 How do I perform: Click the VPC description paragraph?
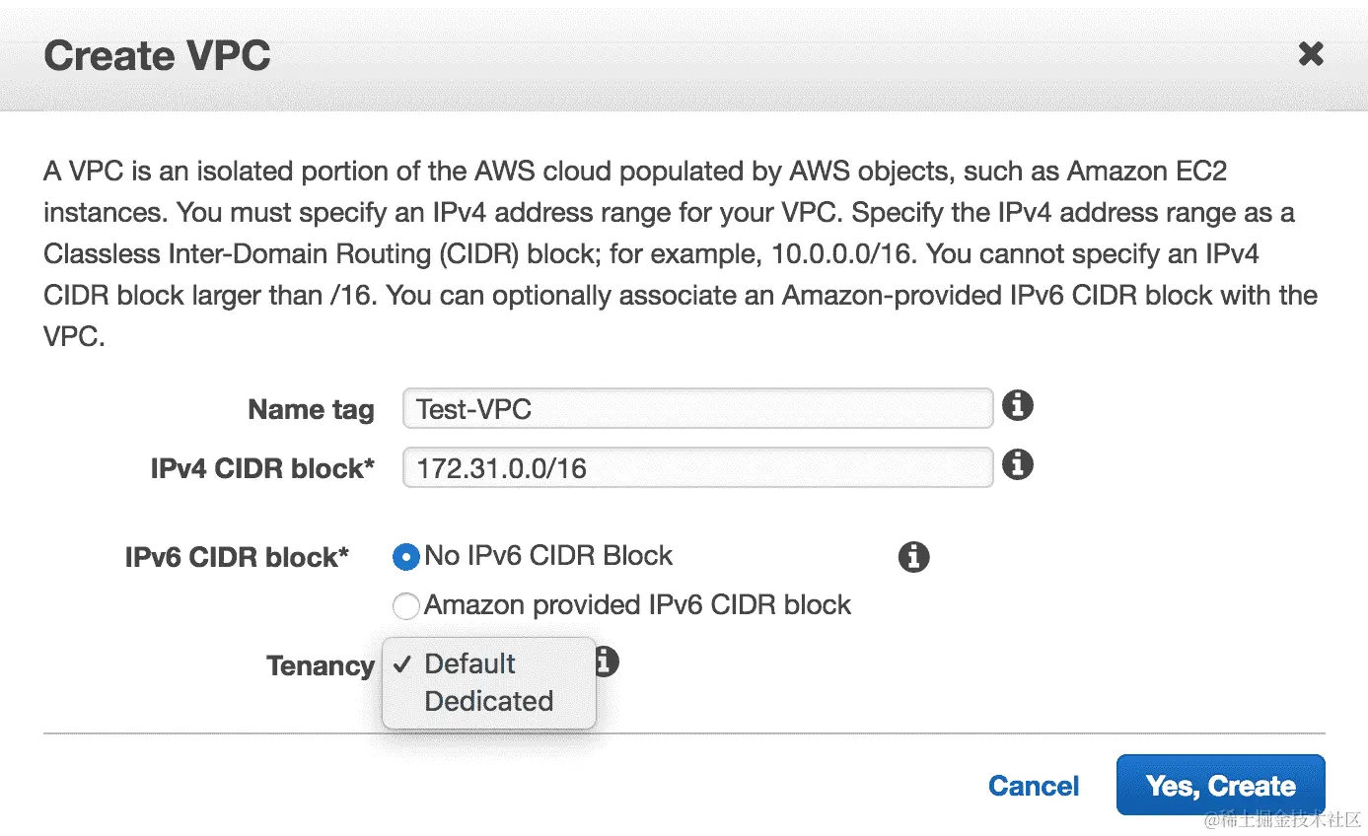[x=681, y=253]
